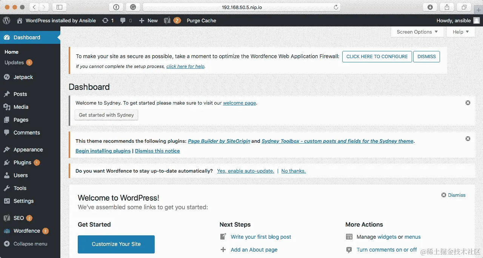The image size is (483, 258).
Task: Open the site home icon in admin bar
Action: point(20,21)
